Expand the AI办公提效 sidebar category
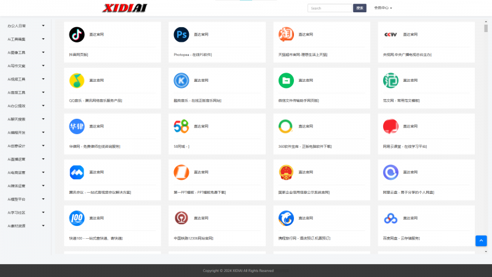Screen dimensions: 492x277 click(26, 106)
